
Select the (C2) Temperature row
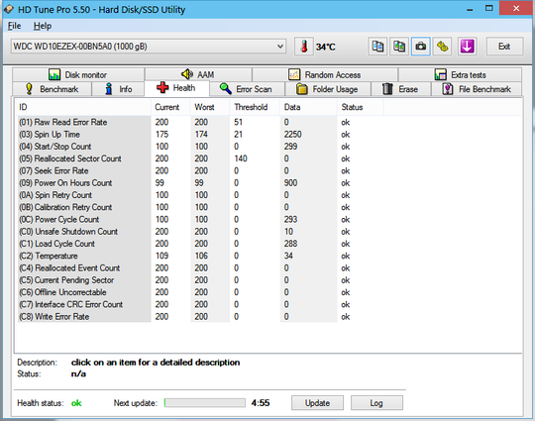click(x=200, y=256)
